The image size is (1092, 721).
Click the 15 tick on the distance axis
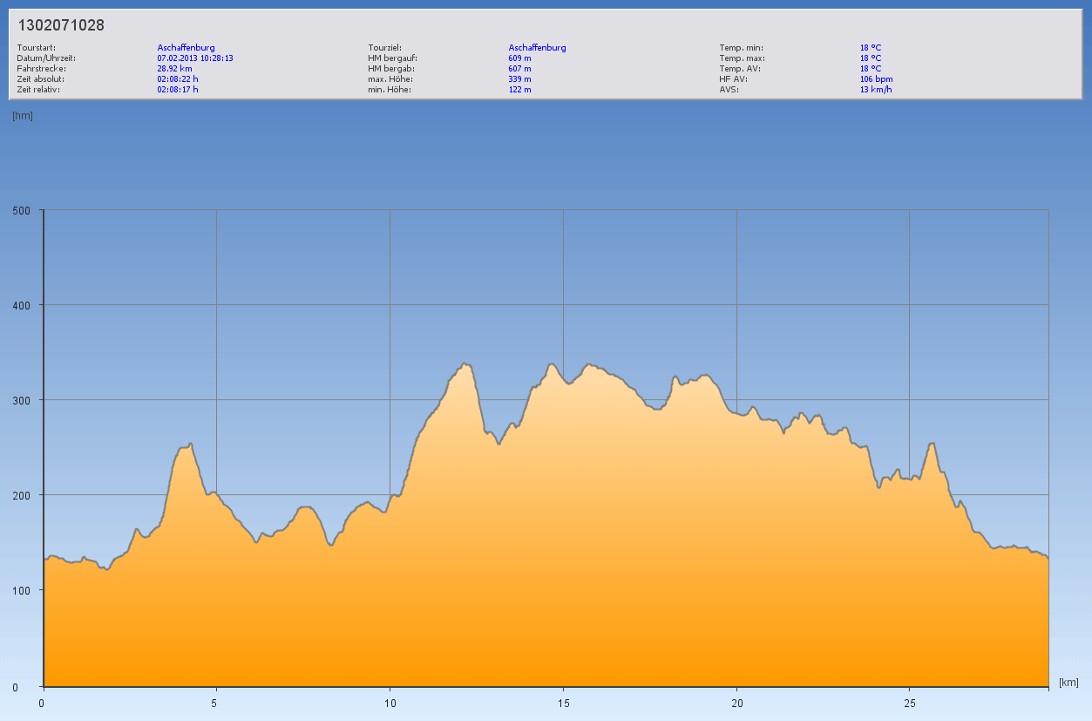pos(563,703)
